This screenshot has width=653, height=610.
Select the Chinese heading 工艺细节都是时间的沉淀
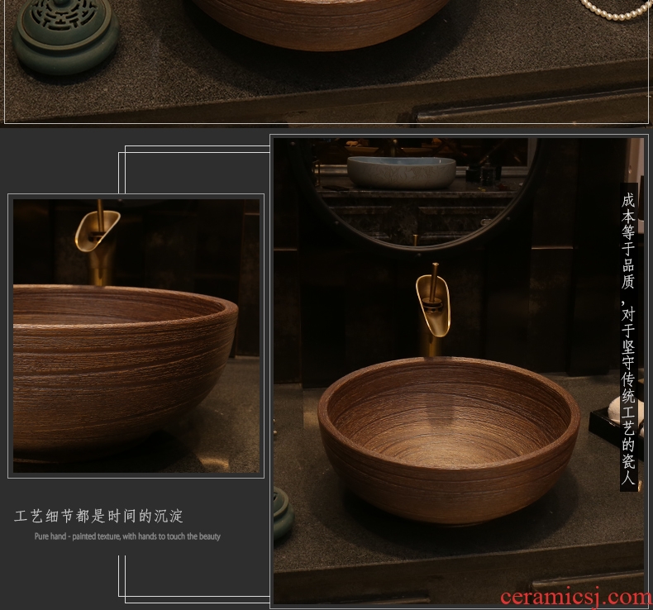pos(99,517)
